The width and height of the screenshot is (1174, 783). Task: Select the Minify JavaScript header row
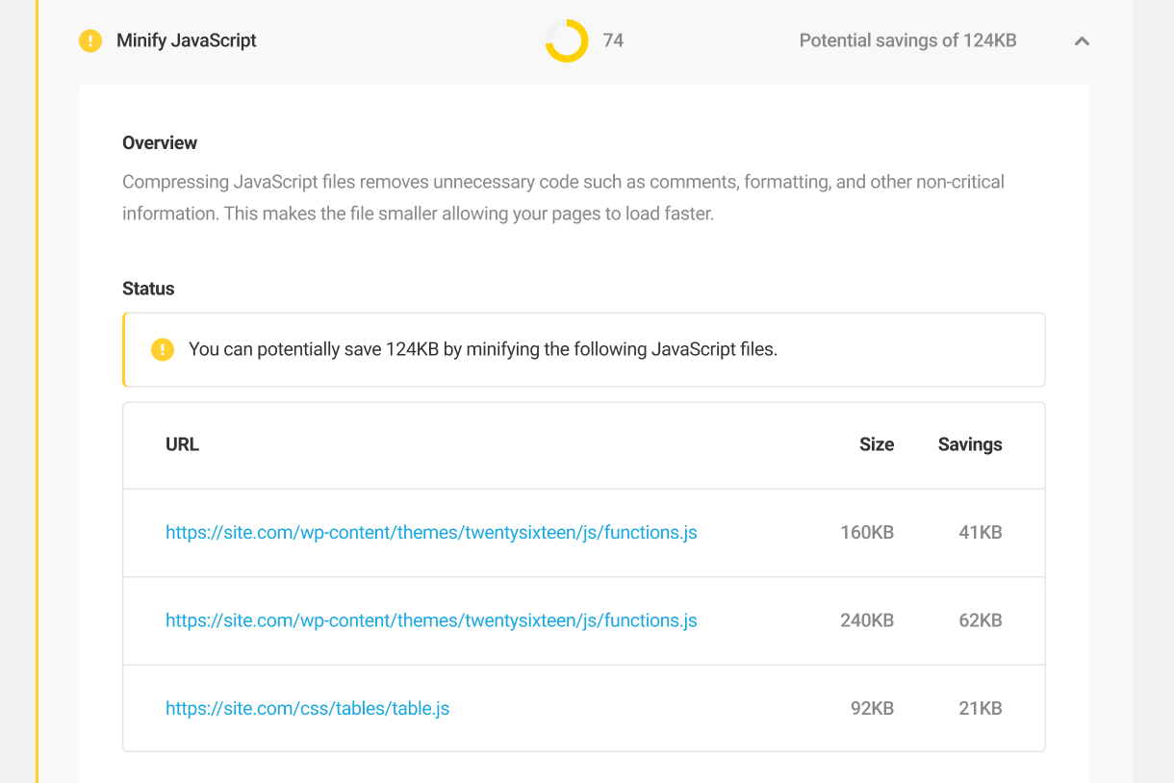coord(186,40)
